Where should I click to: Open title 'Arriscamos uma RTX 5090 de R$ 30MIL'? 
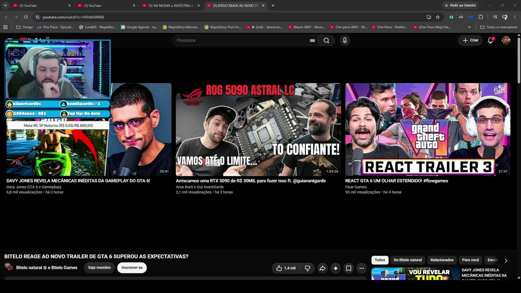[251, 181]
